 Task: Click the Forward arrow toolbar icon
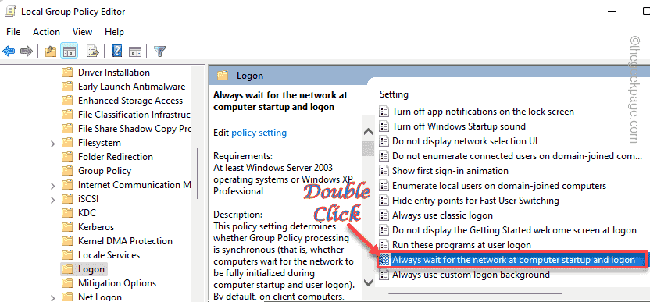pyautogui.click(x=27, y=52)
